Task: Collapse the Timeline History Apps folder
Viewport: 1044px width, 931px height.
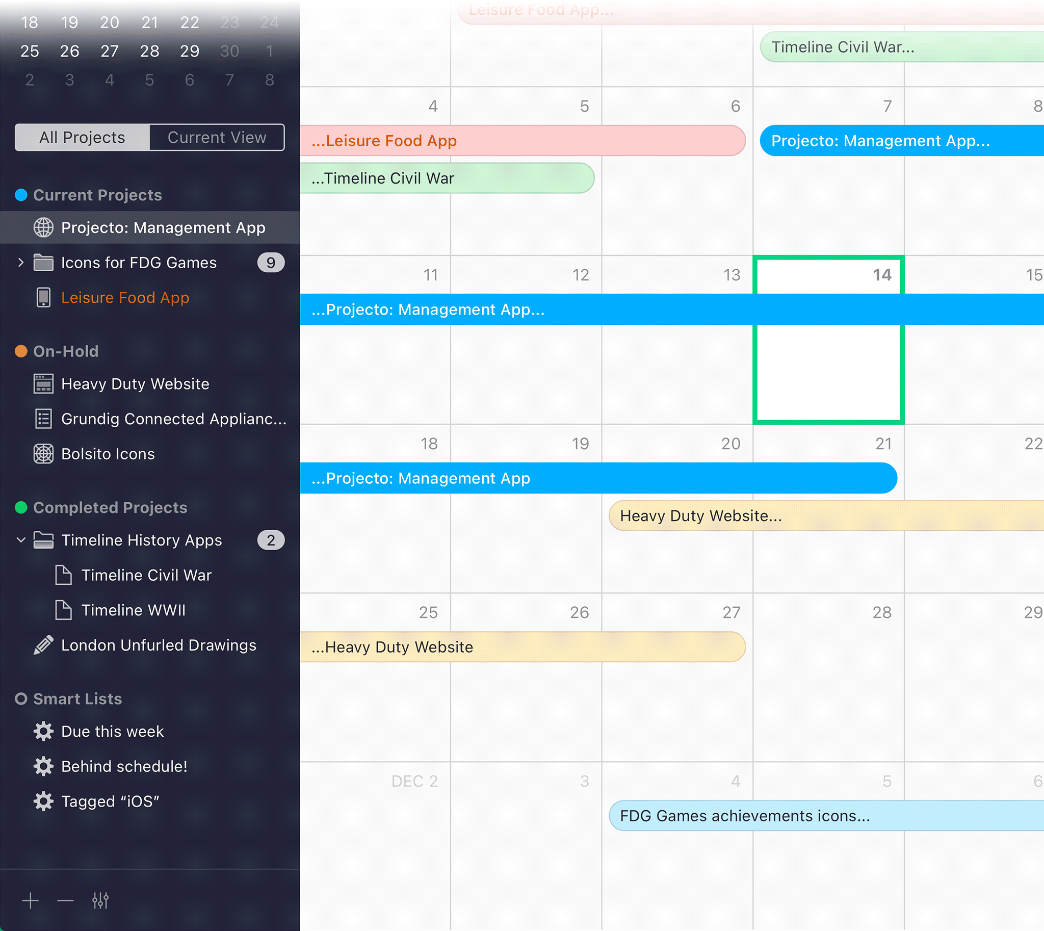Action: coord(21,540)
